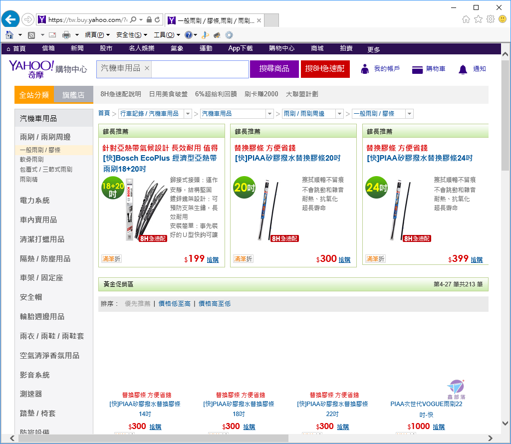Click the Bosch EcoPlus wiper product image
The height and width of the screenshot is (444, 511).
point(146,210)
